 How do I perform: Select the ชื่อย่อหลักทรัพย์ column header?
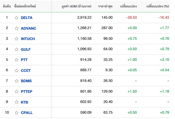click(25, 6)
